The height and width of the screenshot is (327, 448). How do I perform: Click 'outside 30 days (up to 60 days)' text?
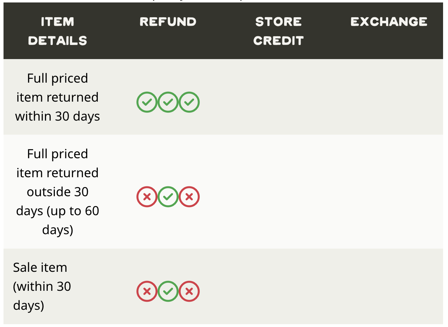pos(58,211)
